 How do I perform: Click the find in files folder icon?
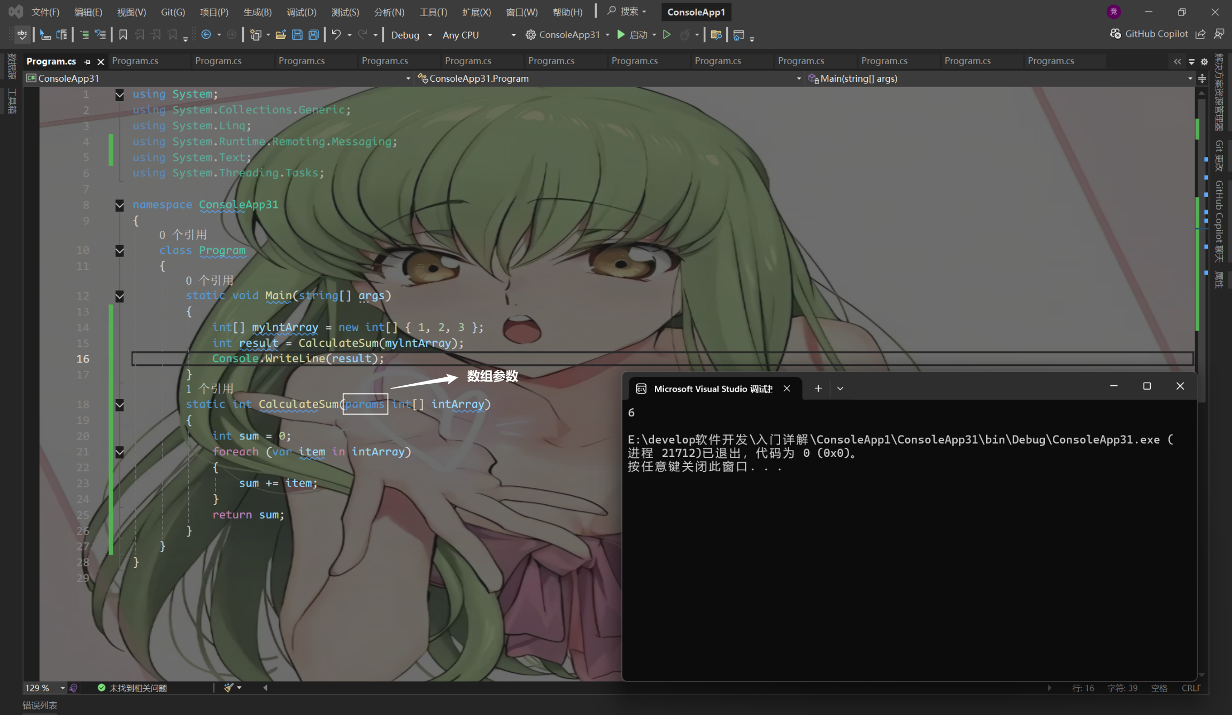click(x=716, y=35)
